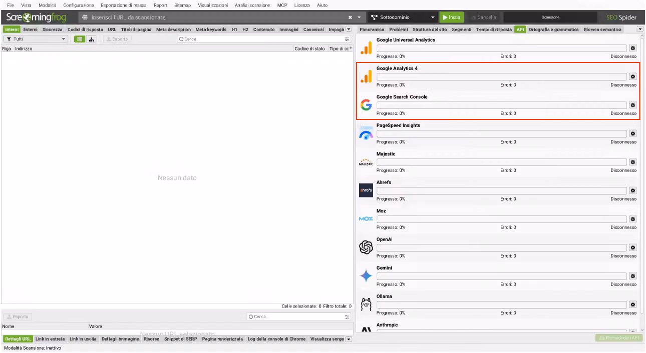
Task: Switch to the Titoli di pagina tab
Action: tap(136, 29)
